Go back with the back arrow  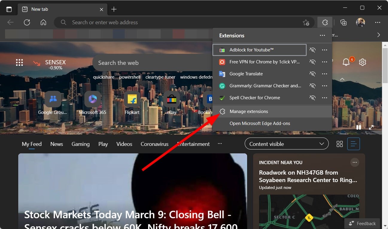[10, 22]
